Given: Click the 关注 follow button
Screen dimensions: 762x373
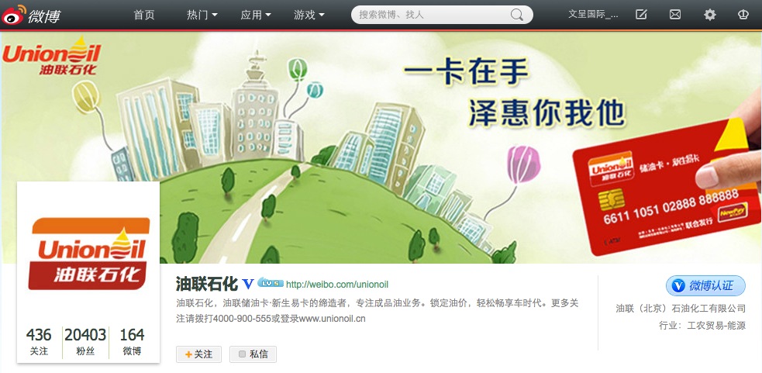Looking at the screenshot, I should (x=198, y=354).
